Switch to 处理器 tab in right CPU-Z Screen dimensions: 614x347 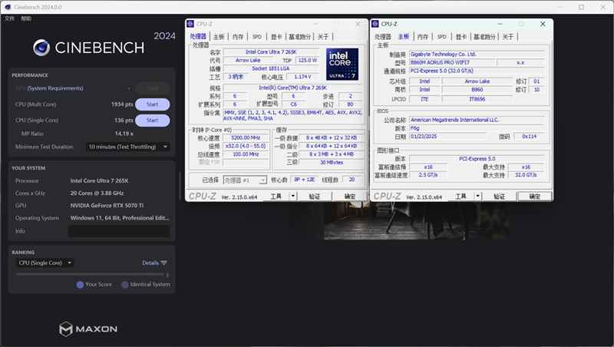[383, 36]
